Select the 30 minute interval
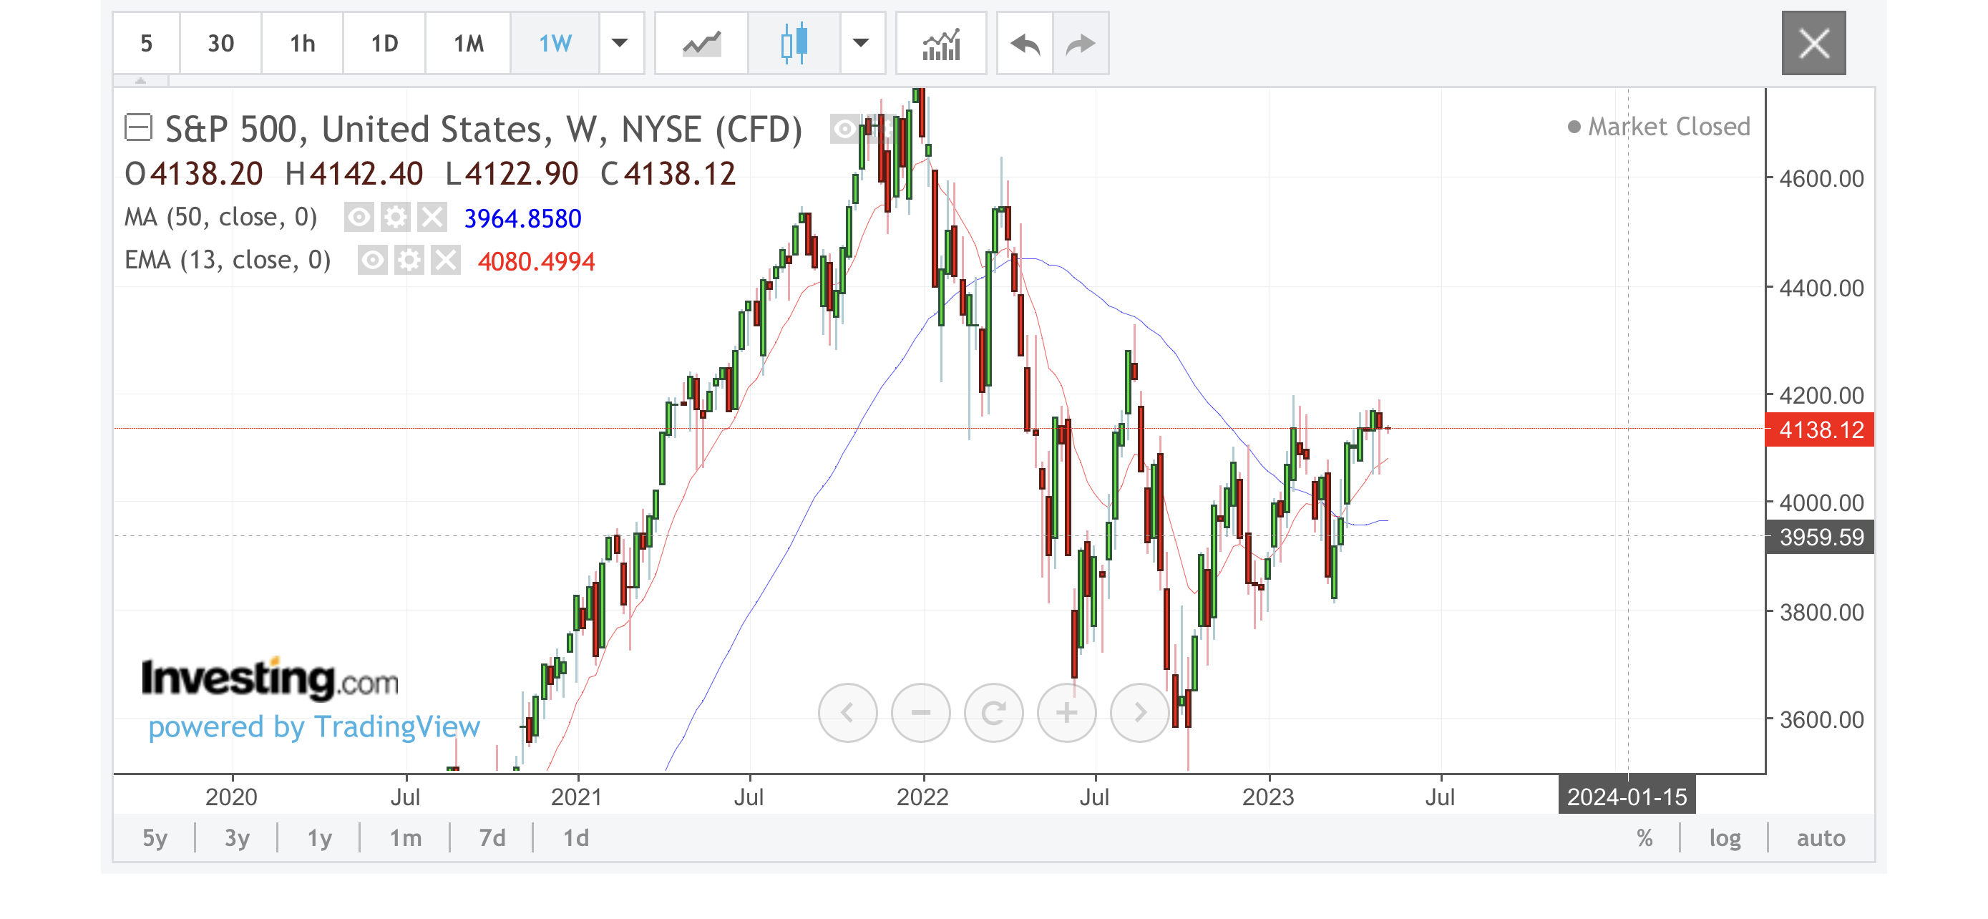 220,43
